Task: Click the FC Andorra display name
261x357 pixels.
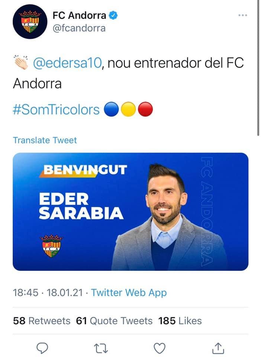Action: tap(79, 15)
